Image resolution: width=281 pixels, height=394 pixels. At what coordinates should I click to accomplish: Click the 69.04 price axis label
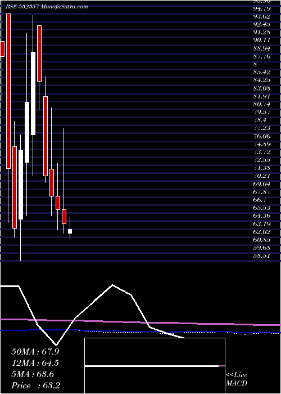tap(261, 184)
